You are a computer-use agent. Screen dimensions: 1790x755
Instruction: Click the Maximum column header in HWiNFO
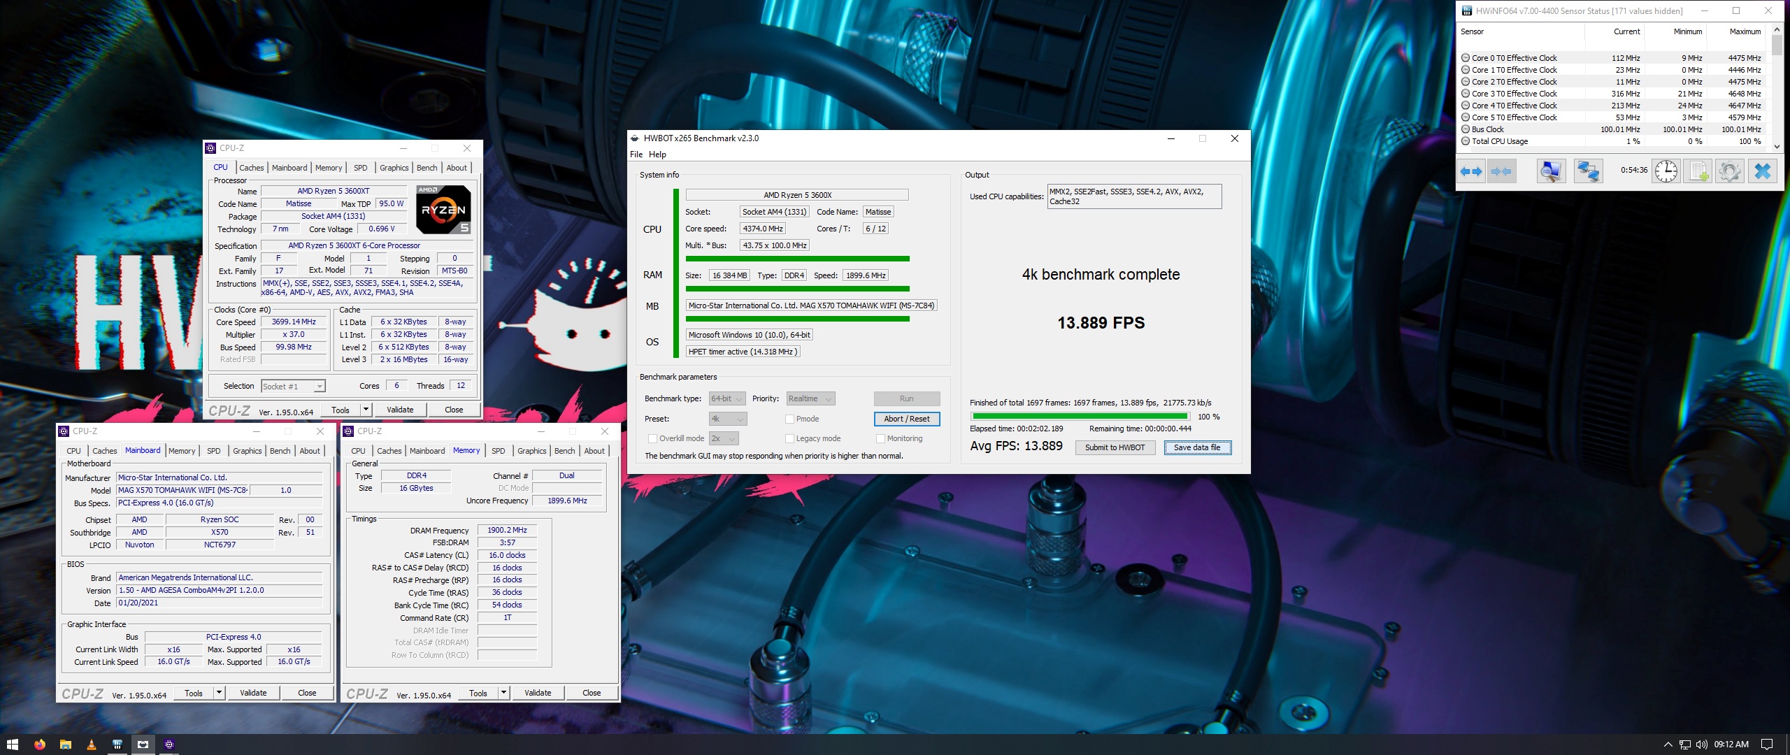point(1737,32)
